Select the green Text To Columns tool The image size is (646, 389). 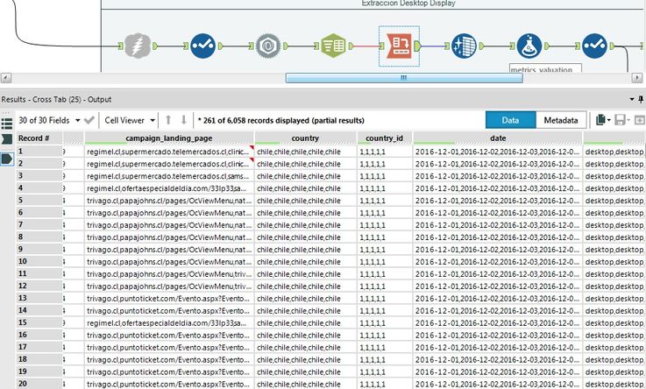point(333,46)
